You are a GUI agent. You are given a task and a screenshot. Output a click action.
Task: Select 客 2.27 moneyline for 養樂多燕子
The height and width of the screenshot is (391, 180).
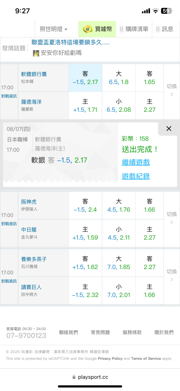point(150,263)
